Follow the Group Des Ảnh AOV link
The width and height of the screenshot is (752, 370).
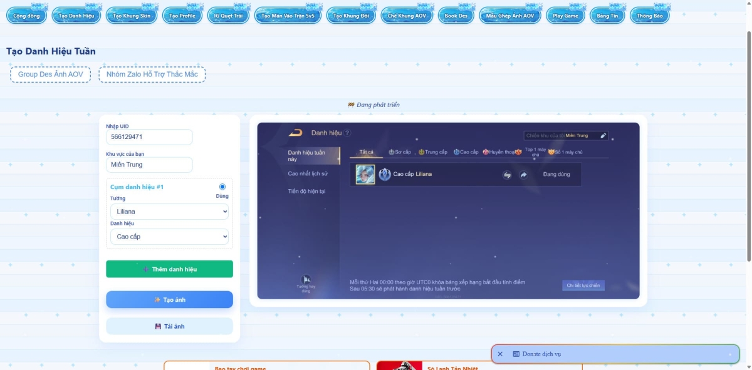click(50, 75)
